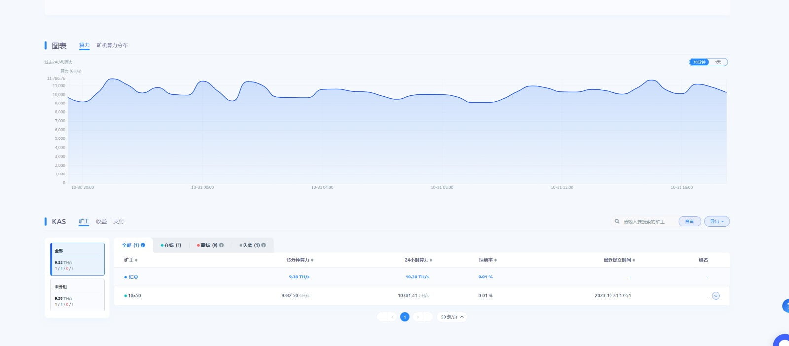Open the 收益 tab in KAS section
The height and width of the screenshot is (346, 789).
101,222
